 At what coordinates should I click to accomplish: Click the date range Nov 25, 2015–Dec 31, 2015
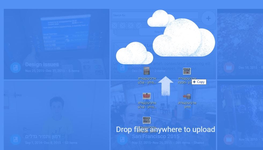[45, 71]
